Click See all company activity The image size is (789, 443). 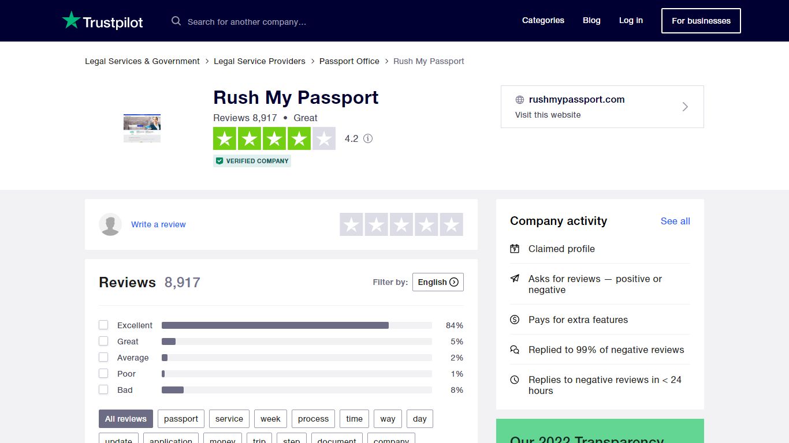[x=675, y=221]
